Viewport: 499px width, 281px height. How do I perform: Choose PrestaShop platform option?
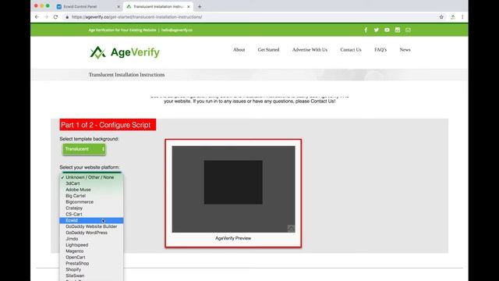pos(91,264)
